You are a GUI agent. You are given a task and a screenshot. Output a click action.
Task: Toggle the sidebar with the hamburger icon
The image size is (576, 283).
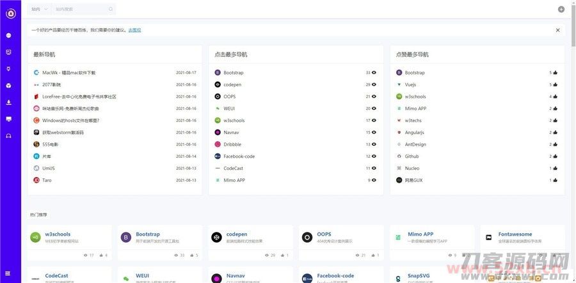(9, 273)
